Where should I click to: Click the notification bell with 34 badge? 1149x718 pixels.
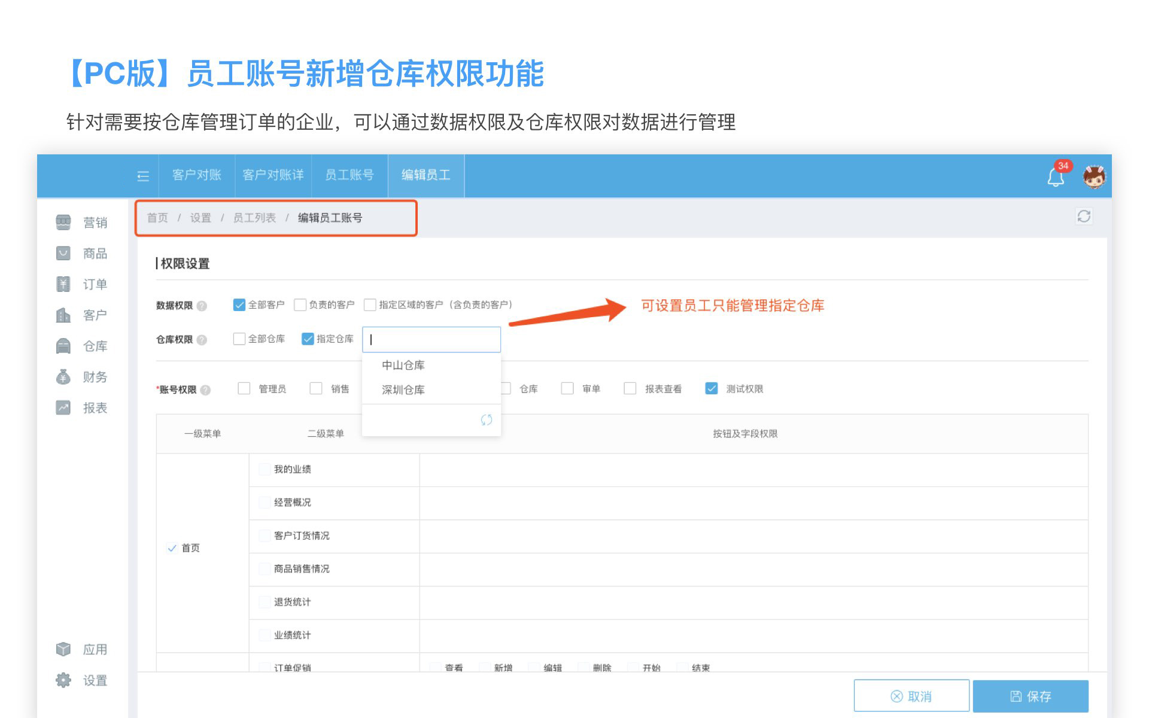[1056, 177]
